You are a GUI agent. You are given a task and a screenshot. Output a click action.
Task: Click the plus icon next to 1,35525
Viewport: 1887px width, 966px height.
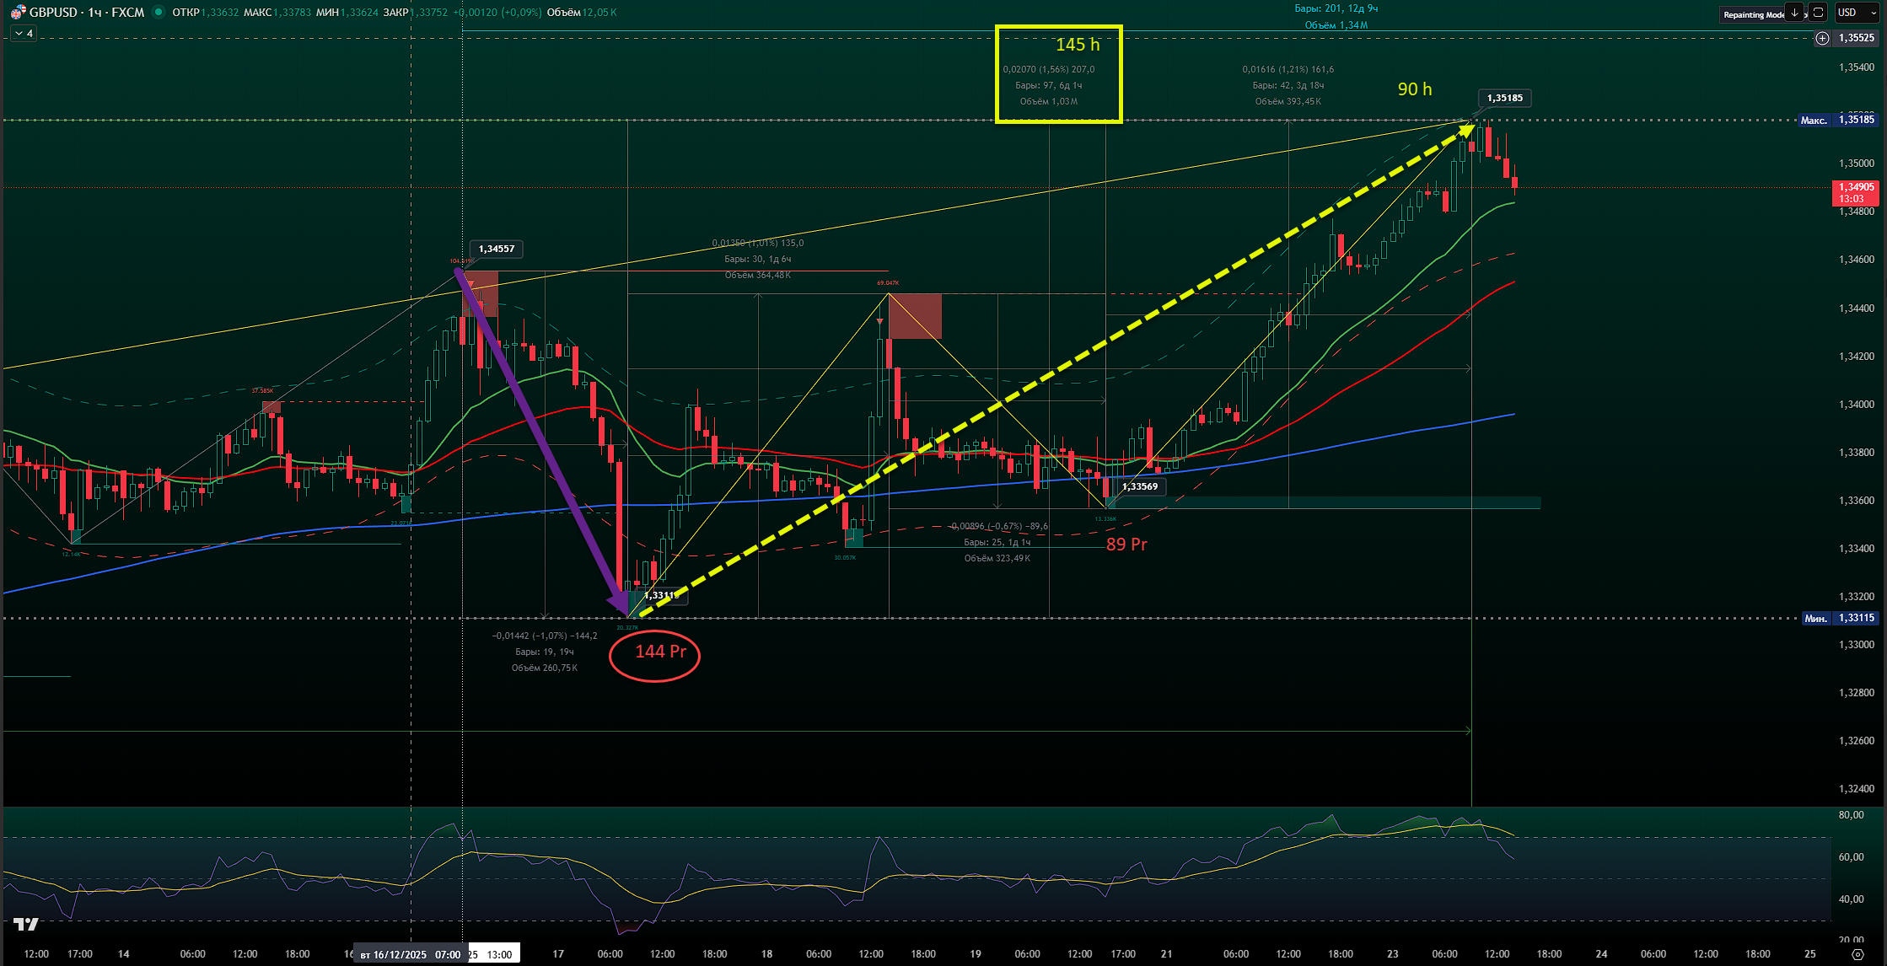[x=1822, y=38]
